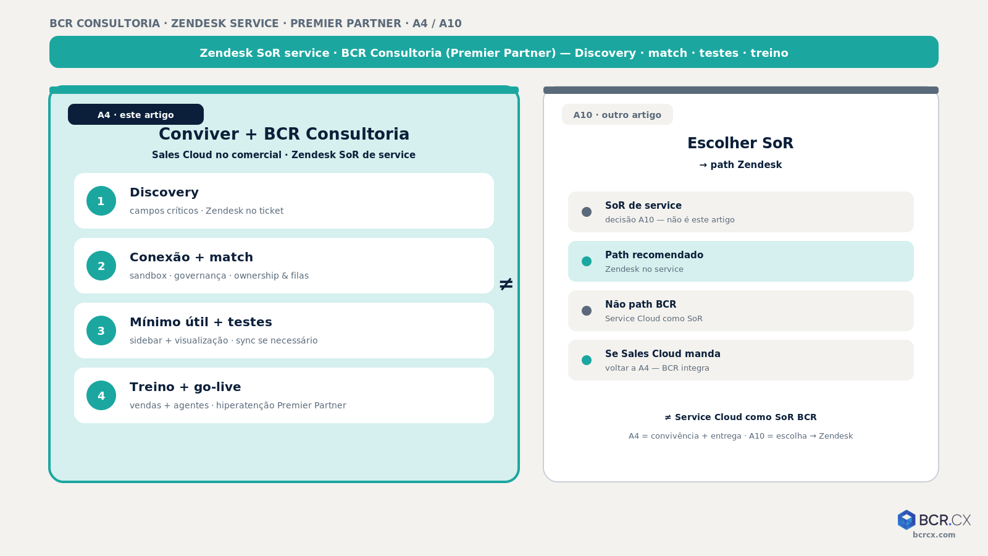Click the step 4 circle beside Treino + go-live
This screenshot has width=988, height=556.
[101, 395]
